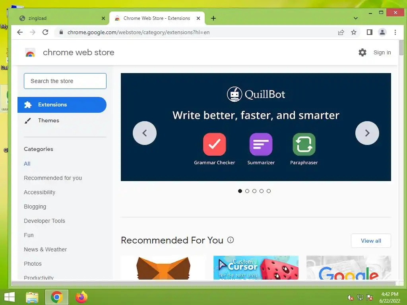Click the chrome web store logo
Viewport: 407px width, 305px height.
pos(30,53)
